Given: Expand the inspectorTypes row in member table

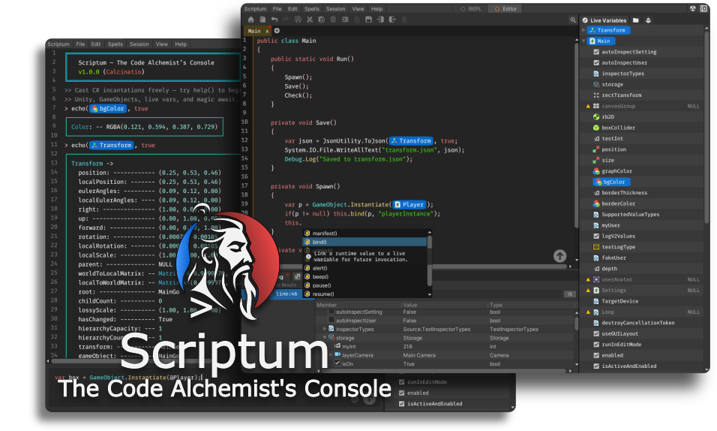Looking at the screenshot, I should point(324,329).
